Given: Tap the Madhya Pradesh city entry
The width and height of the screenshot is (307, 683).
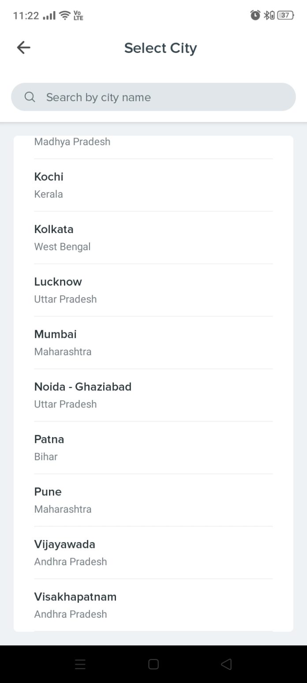Looking at the screenshot, I should pyautogui.click(x=153, y=143).
